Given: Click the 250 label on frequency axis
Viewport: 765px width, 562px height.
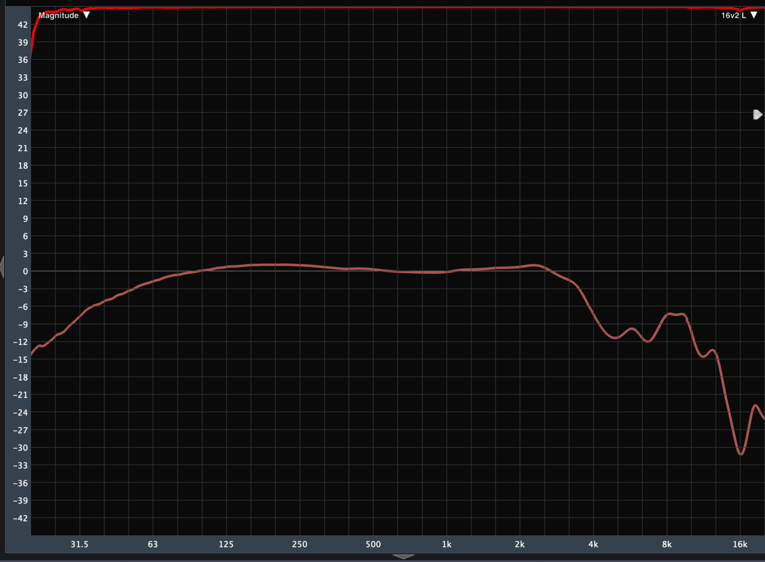Looking at the screenshot, I should [x=300, y=544].
